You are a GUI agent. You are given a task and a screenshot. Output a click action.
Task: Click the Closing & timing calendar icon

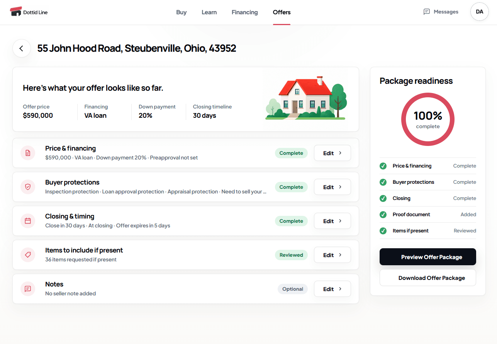[28, 221]
